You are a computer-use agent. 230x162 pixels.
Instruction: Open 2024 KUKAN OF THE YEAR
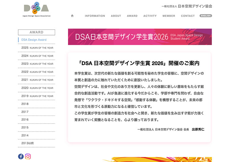click(37, 56)
